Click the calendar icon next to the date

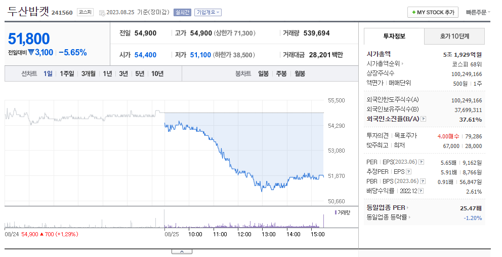point(102,13)
